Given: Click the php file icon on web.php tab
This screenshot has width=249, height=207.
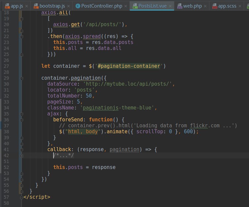Looking at the screenshot, I should pyautogui.click(x=180, y=6).
